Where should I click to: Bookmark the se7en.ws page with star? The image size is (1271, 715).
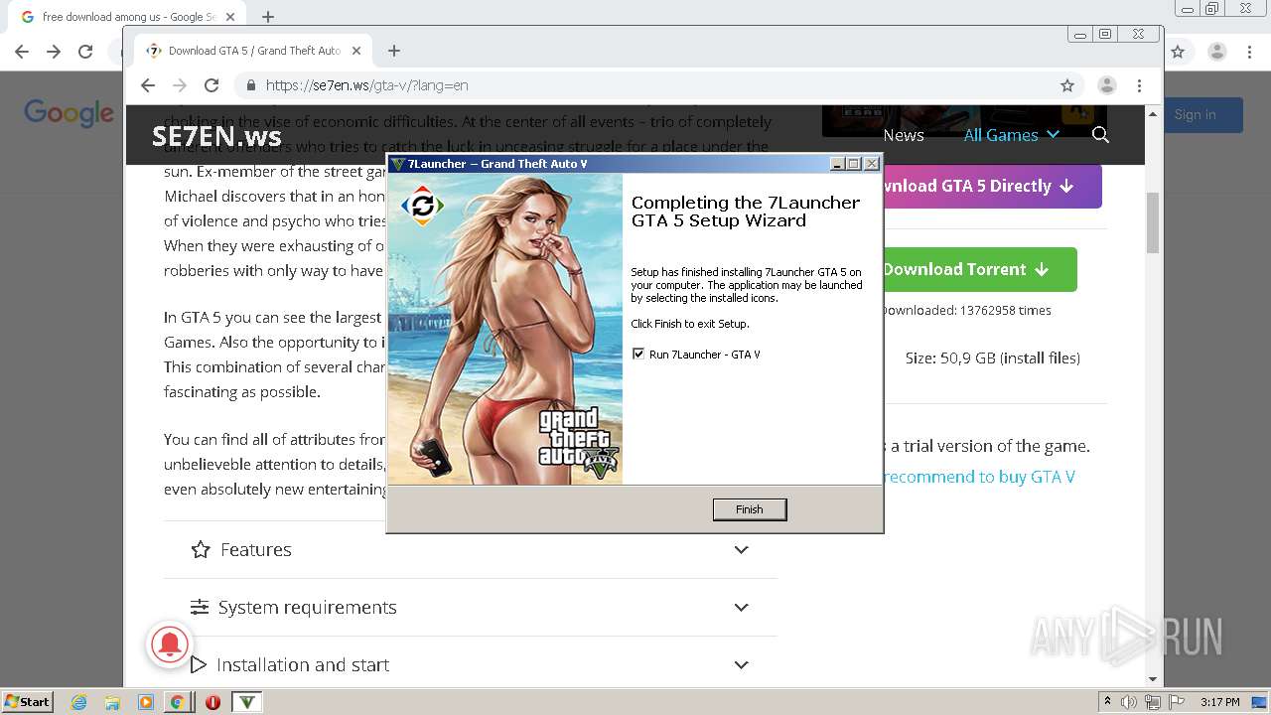1067,85
